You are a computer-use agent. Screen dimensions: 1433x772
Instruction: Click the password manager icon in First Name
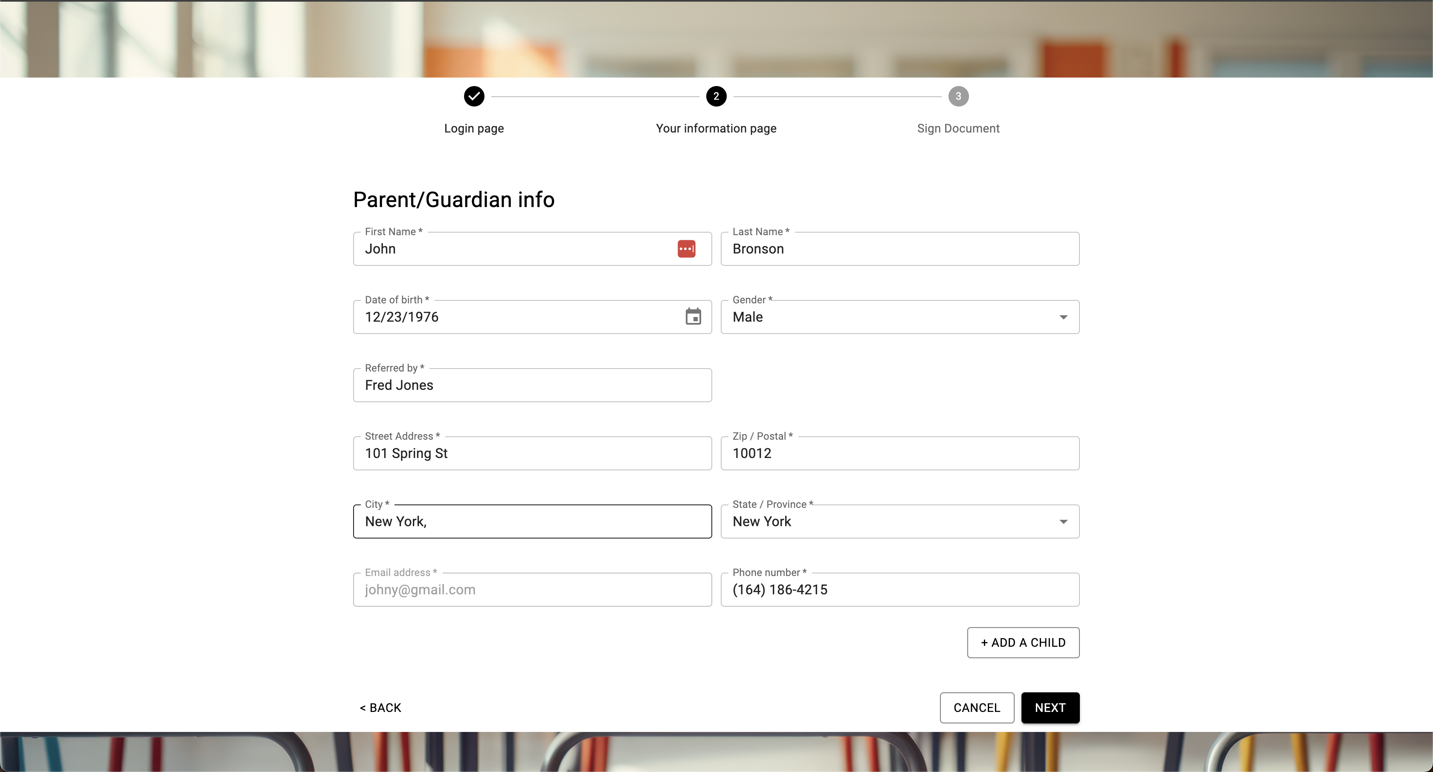tap(687, 249)
